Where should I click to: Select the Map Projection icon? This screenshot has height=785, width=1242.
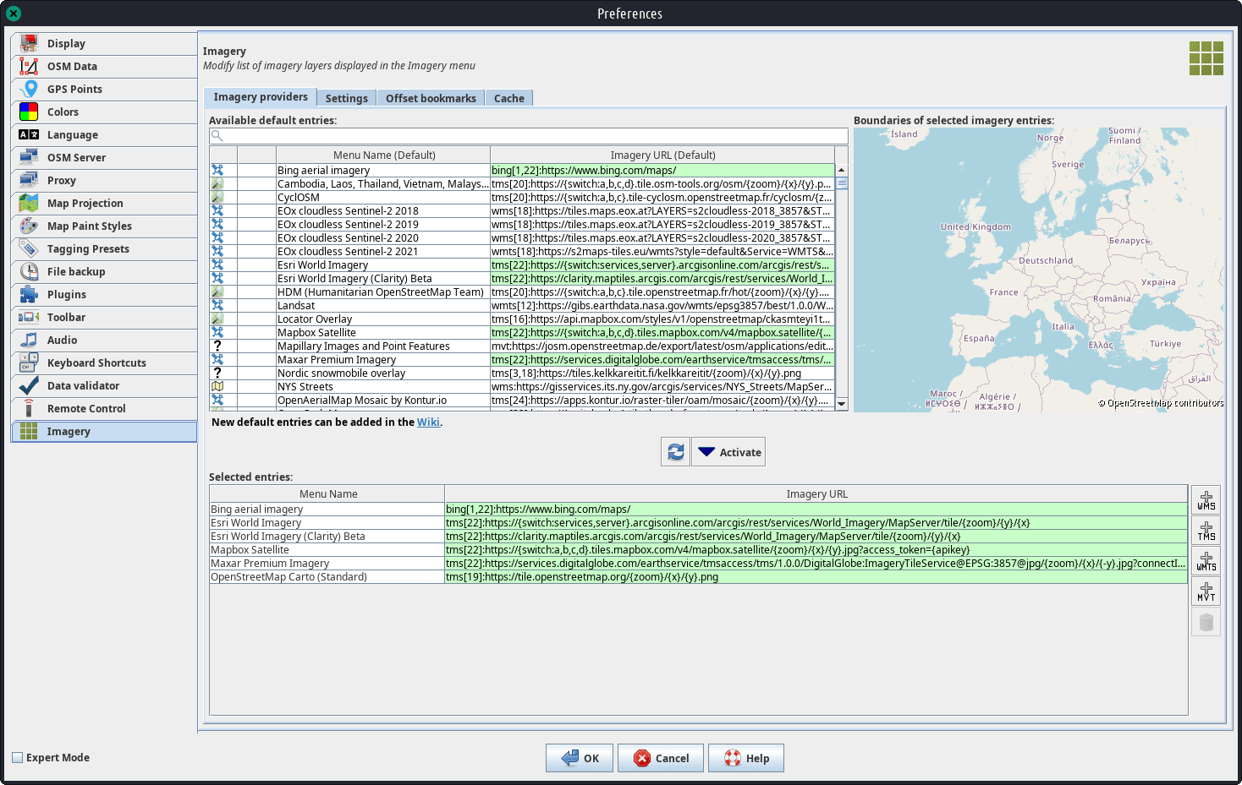[29, 203]
